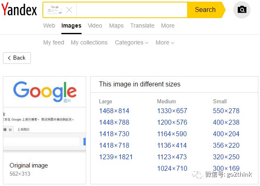260x186 pixels.
Task: Select the 1024×710 size link
Action: coord(172,168)
